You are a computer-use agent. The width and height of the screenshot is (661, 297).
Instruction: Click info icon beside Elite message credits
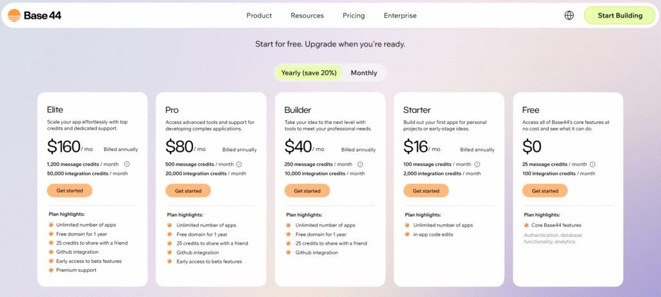[127, 164]
